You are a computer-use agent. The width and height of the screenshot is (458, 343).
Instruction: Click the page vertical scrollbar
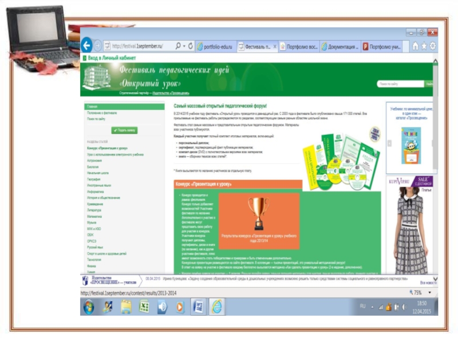(x=435, y=117)
